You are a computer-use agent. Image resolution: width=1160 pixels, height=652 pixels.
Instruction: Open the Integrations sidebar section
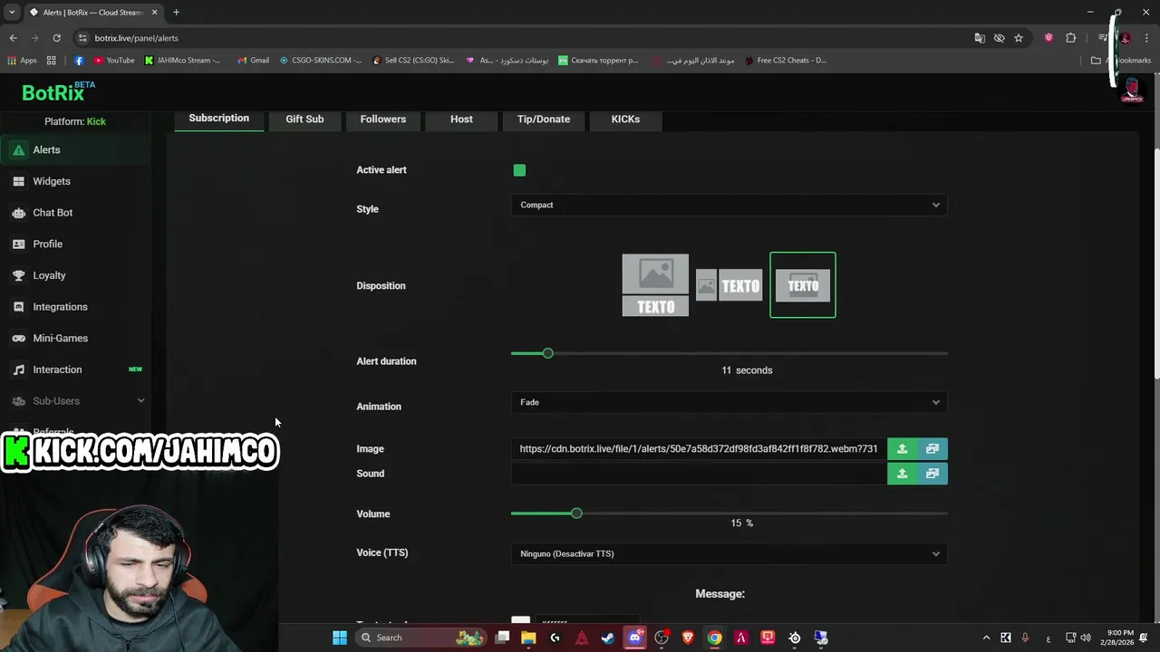pyautogui.click(x=76, y=307)
